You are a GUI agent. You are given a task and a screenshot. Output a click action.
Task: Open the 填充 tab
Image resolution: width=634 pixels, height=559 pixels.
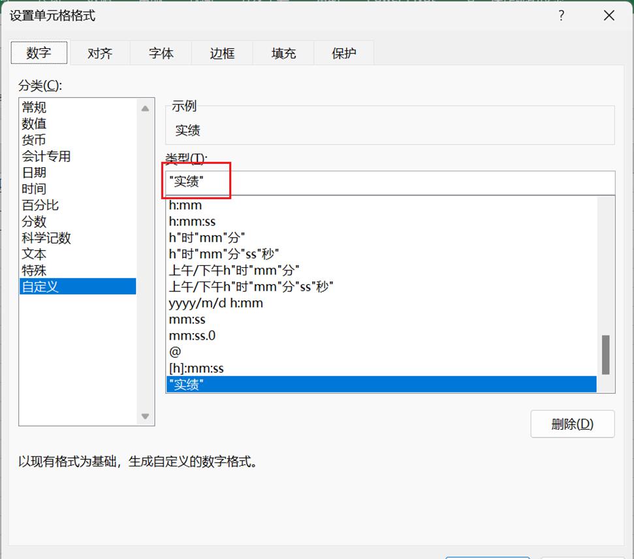click(283, 53)
